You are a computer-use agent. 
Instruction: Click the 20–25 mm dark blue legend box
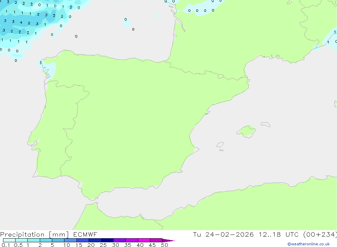coord(95,240)
